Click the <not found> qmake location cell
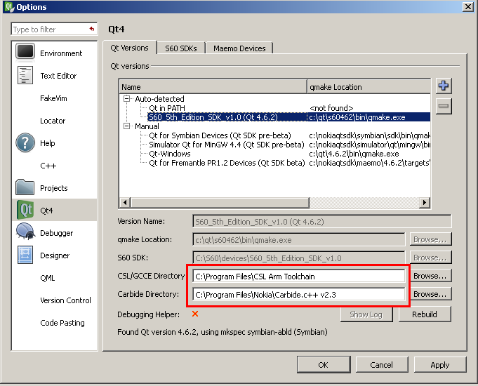 pos(331,108)
